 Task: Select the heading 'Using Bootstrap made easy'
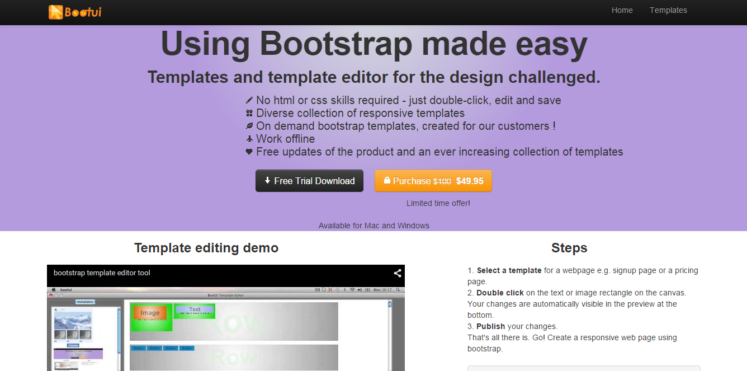374,44
